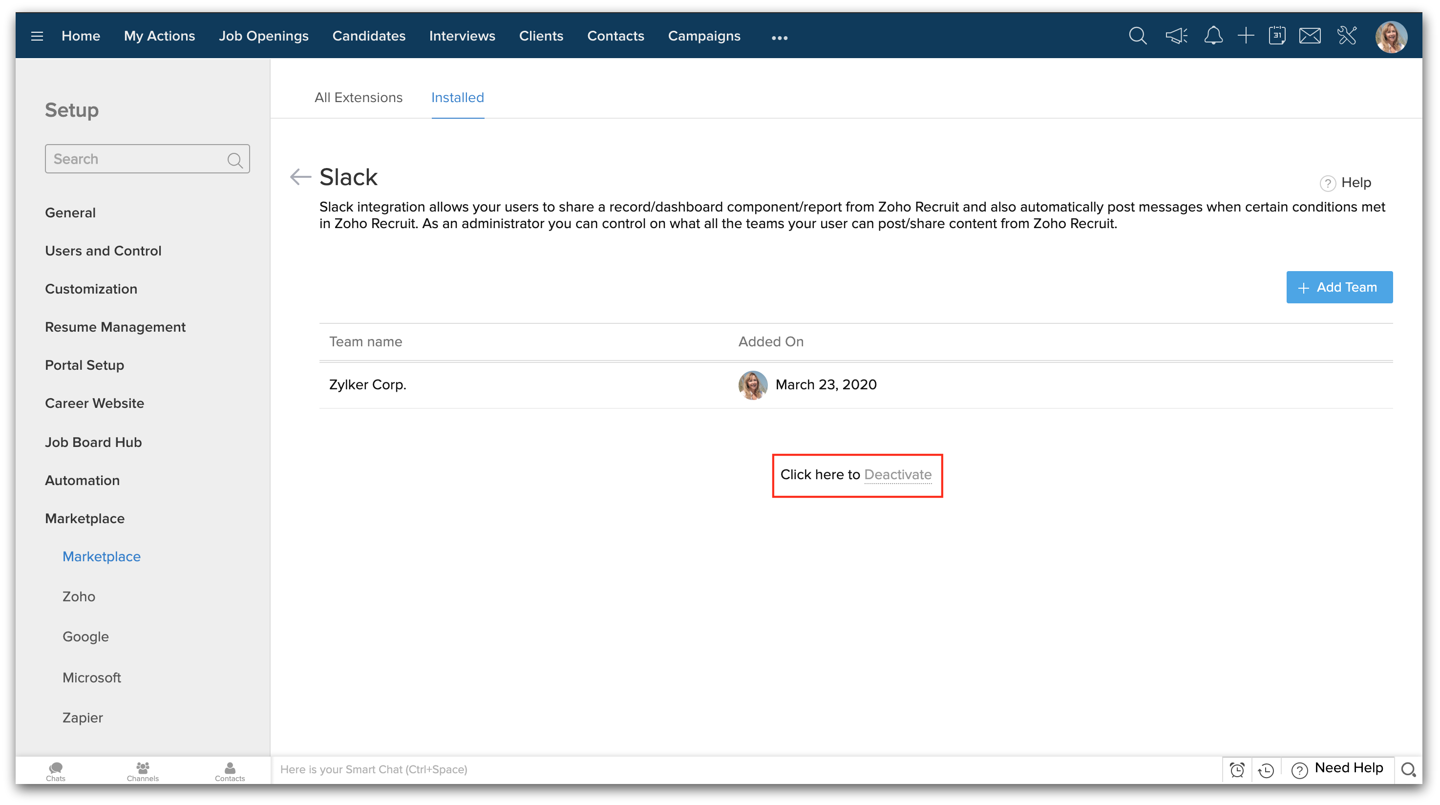The height and width of the screenshot is (805, 1440).
Task: Open the announcements megaphone icon
Action: tap(1176, 36)
